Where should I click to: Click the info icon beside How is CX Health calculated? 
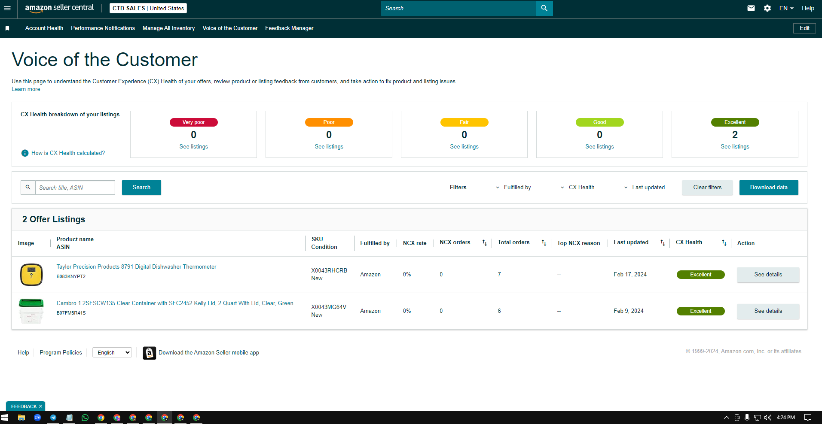25,153
